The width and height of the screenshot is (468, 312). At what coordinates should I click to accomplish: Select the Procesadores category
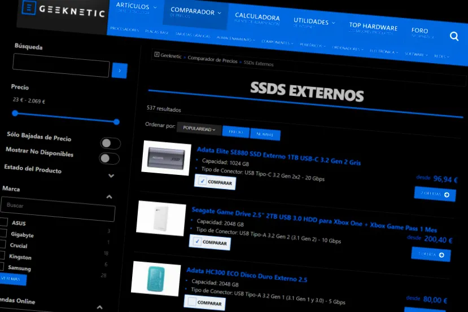[124, 29]
